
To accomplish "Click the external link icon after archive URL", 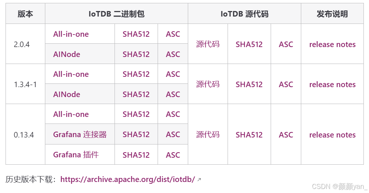I will click(199, 180).
